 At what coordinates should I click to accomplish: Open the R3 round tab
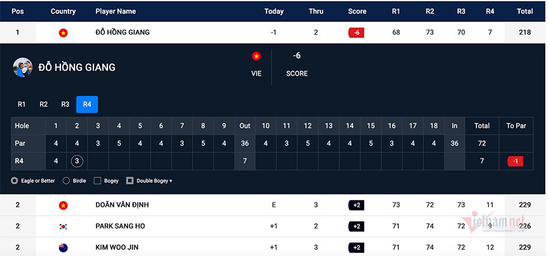point(65,104)
